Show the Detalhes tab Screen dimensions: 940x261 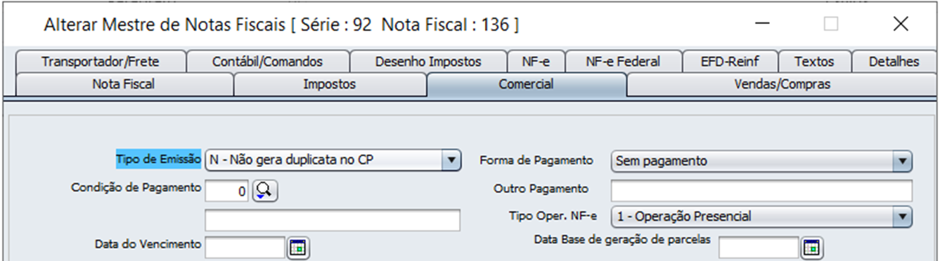tap(894, 62)
